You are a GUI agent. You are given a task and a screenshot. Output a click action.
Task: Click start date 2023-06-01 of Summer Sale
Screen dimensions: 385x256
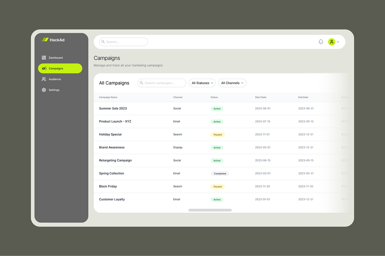[x=263, y=108]
